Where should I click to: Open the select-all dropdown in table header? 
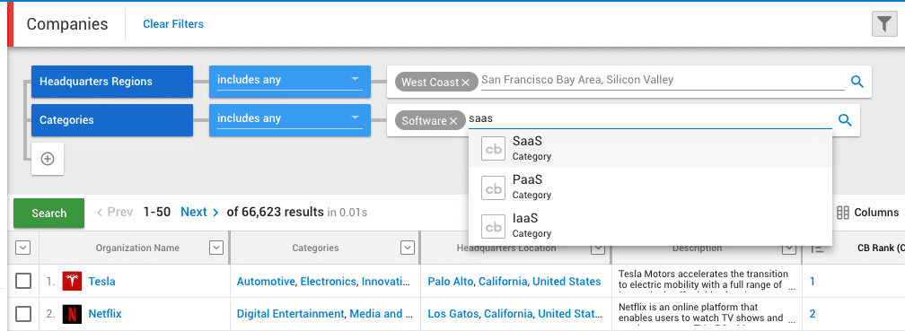(22, 248)
